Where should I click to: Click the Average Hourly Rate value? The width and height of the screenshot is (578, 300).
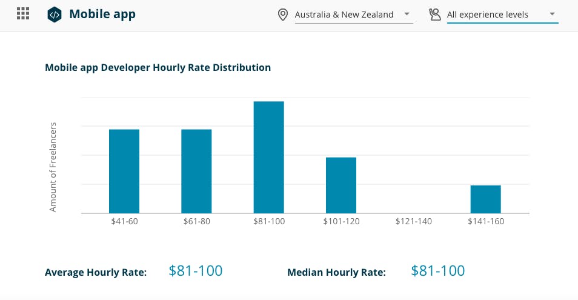pyautogui.click(x=196, y=271)
